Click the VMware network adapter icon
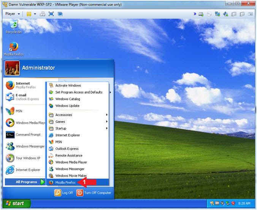 (x=217, y=14)
